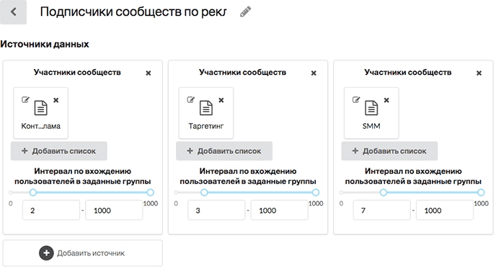Grab the lower slider handle set at 3
Screen dimensions: 496x269
click(x=204, y=192)
